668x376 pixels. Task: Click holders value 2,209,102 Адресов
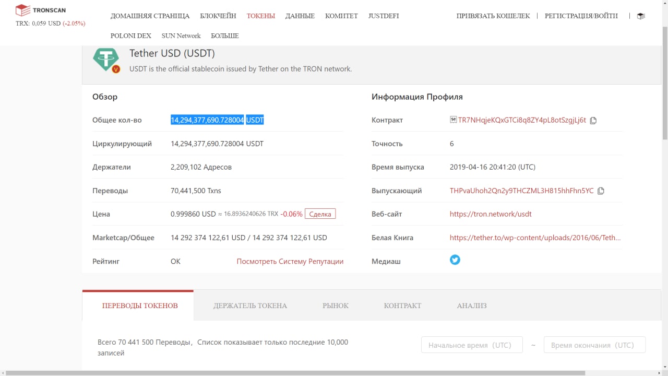(x=201, y=167)
